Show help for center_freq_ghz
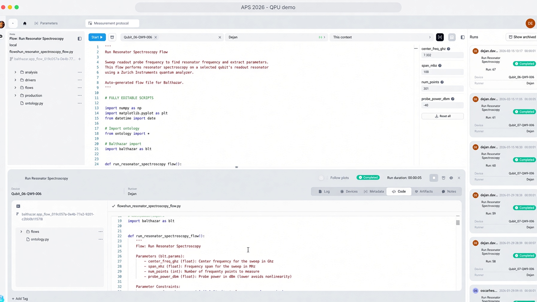The width and height of the screenshot is (537, 302). [x=448, y=49]
